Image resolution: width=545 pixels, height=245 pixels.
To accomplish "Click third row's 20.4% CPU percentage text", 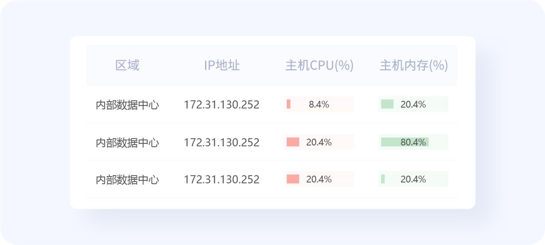I will [x=319, y=179].
